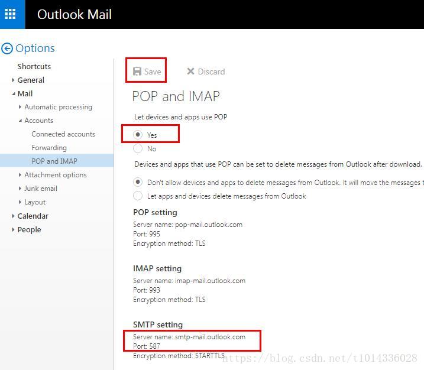Screen dimensions: 424x370
Task: Open Layout label in sidebar
Action: [35, 202]
